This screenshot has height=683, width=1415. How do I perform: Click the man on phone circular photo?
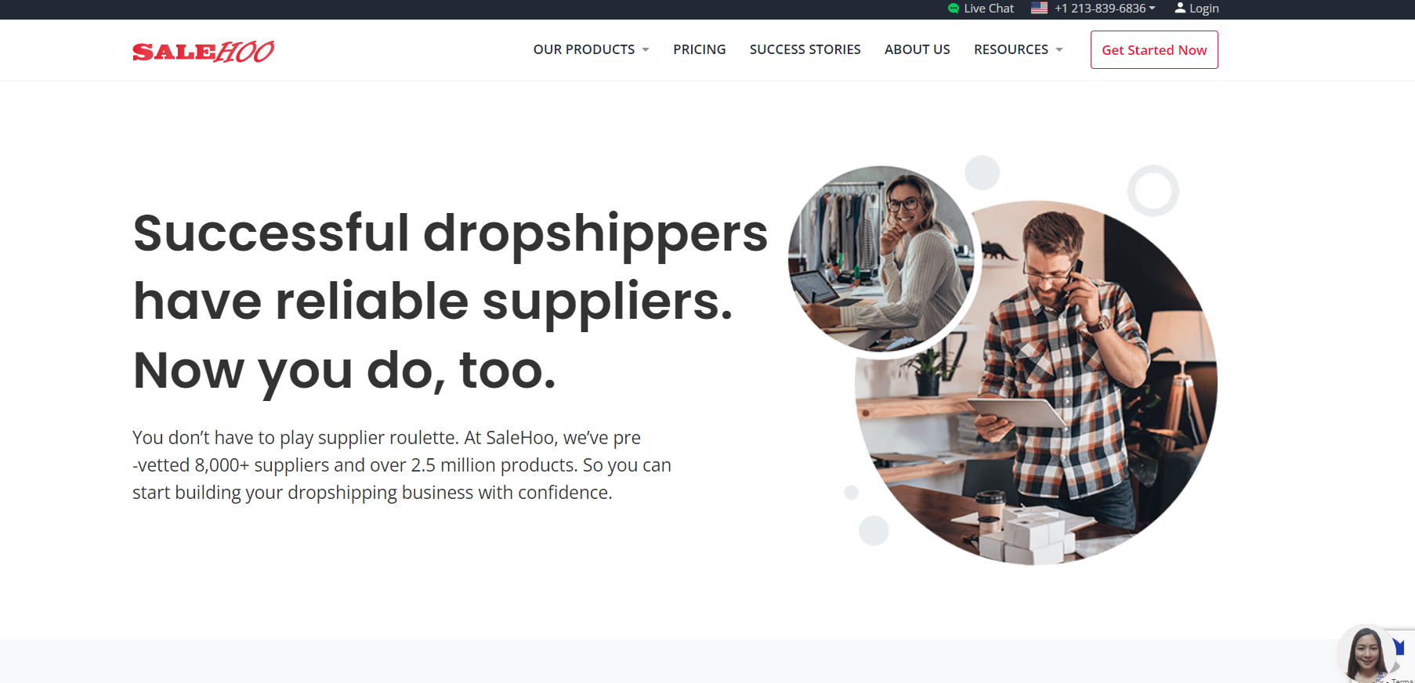pos(1036,383)
